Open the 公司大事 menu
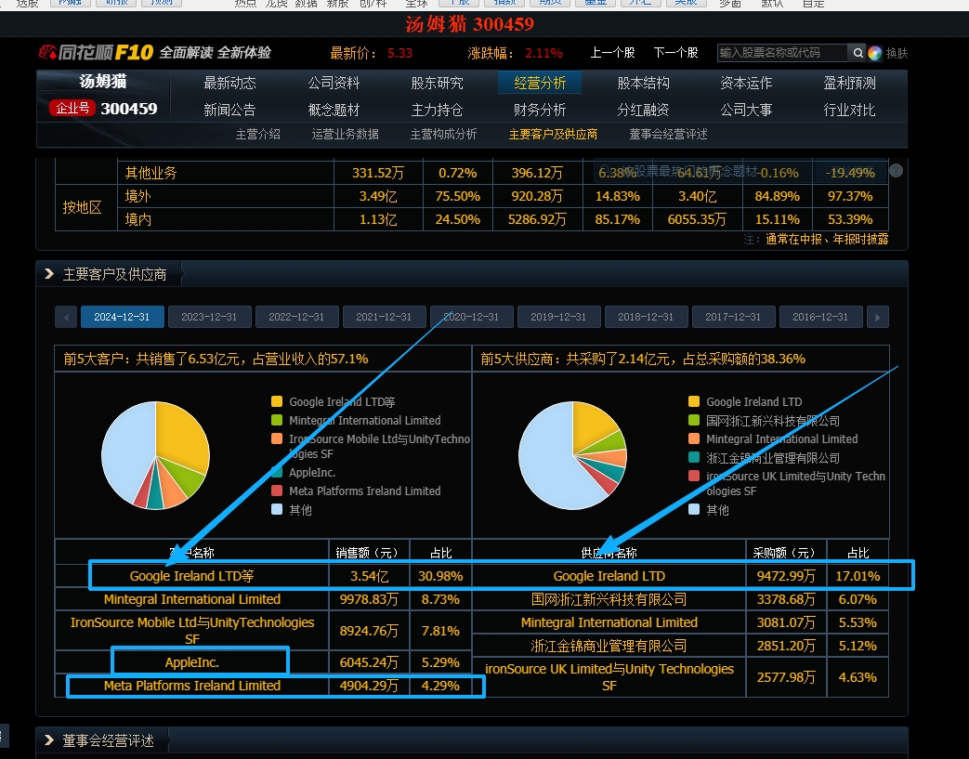969x759 pixels. point(746,110)
